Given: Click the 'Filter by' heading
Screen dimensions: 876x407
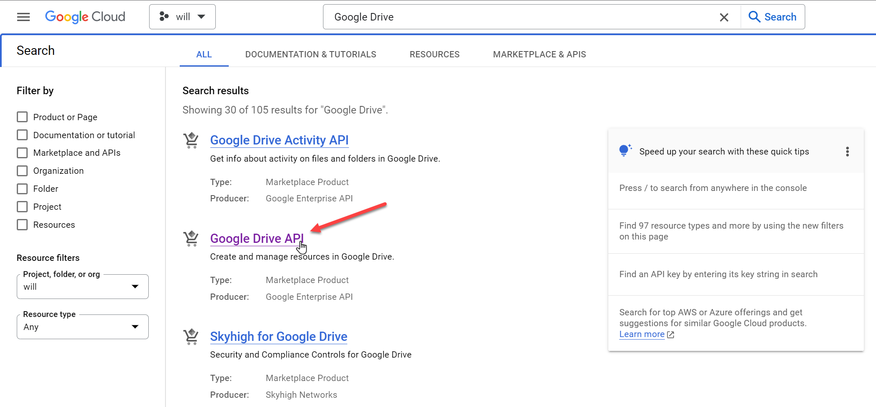Looking at the screenshot, I should 35,91.
